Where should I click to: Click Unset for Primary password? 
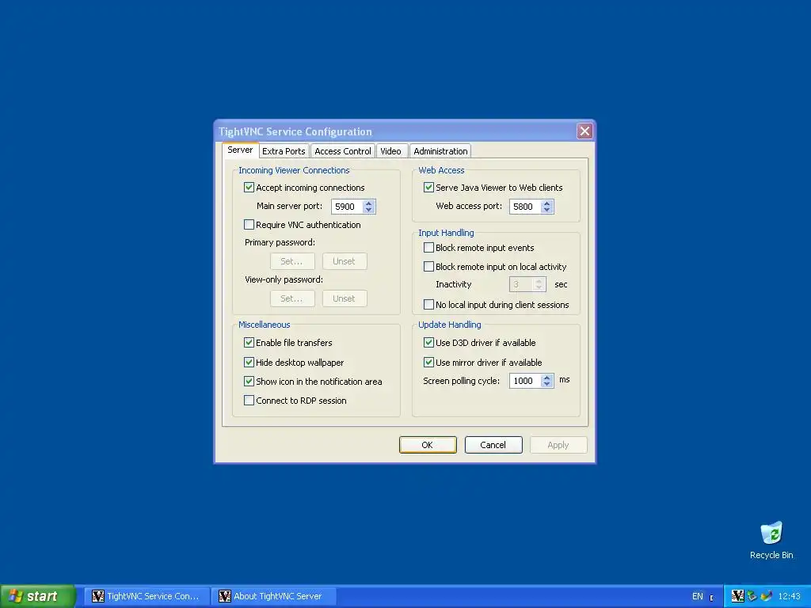click(x=345, y=261)
